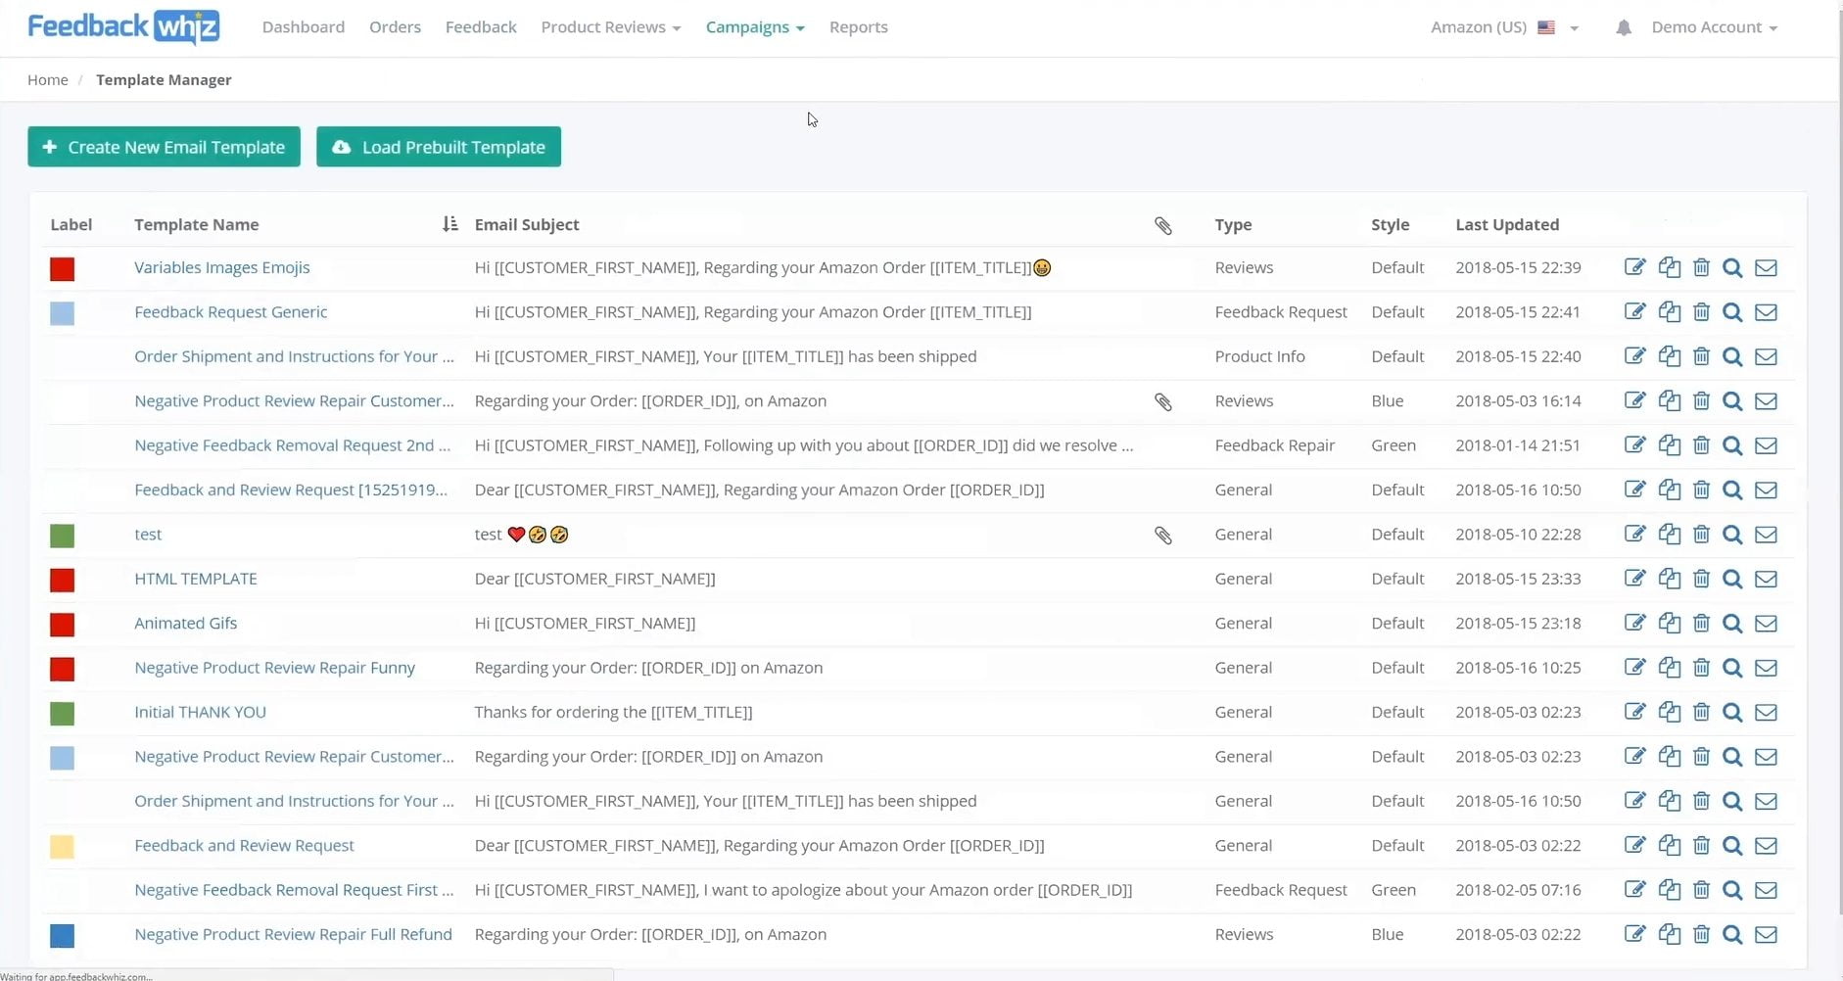Open the Feedback menu item
Image resolution: width=1843 pixels, height=981 pixels.
[x=481, y=27]
